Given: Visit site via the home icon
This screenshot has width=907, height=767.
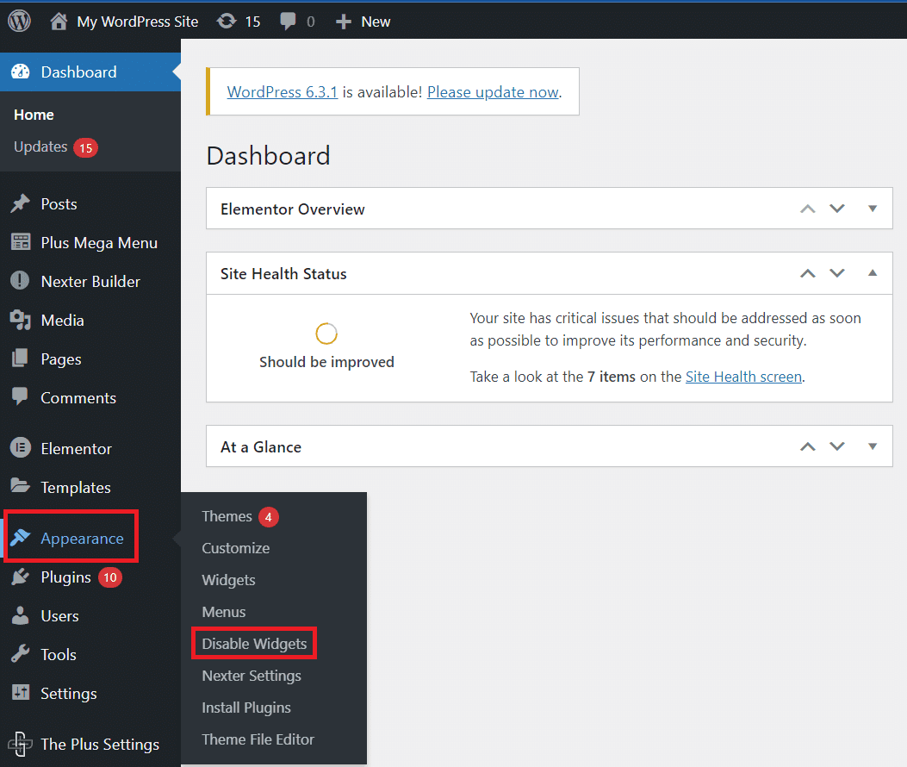Looking at the screenshot, I should tap(59, 21).
